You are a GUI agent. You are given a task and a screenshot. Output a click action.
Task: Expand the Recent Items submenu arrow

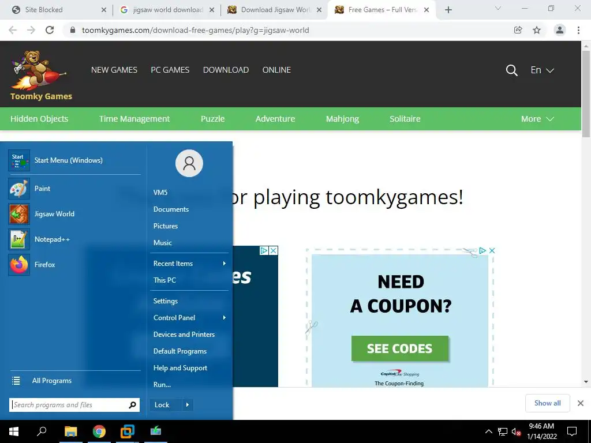[x=225, y=263]
